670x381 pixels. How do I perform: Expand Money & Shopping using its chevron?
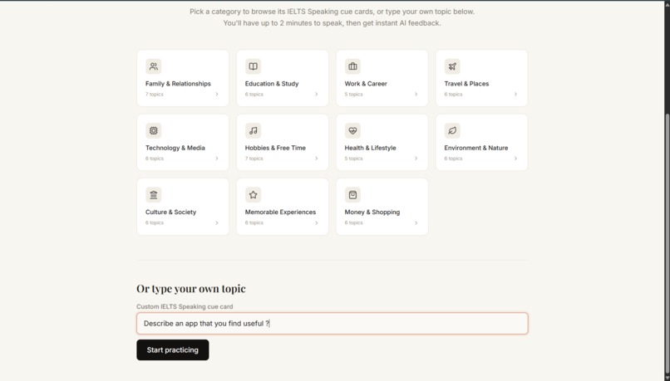click(x=416, y=222)
